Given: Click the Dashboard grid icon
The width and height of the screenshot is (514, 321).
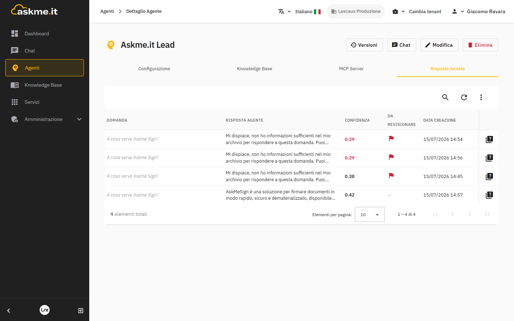Looking at the screenshot, I should pyautogui.click(x=15, y=34).
